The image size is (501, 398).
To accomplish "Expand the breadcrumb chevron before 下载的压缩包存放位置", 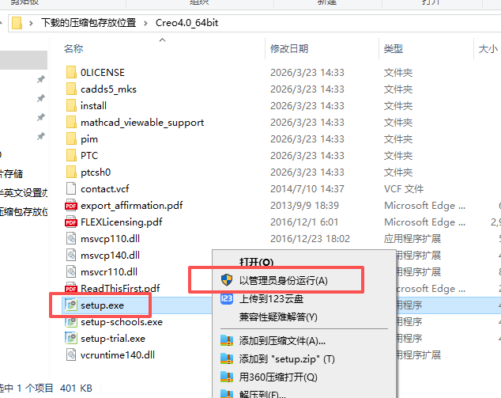I will pyautogui.click(x=31, y=23).
